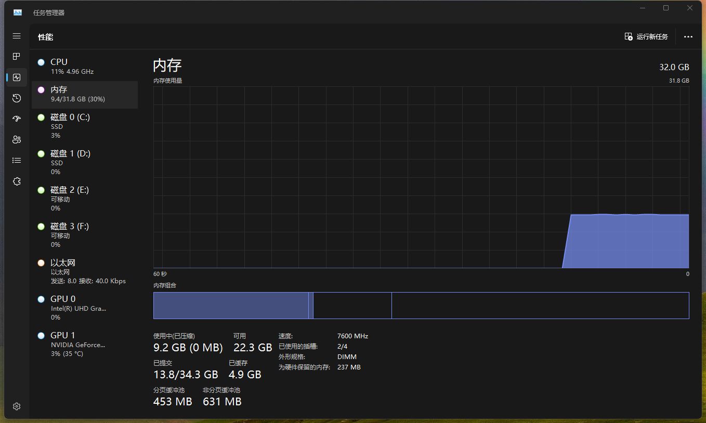Click the 性能 page title
The image size is (706, 423).
click(46, 37)
